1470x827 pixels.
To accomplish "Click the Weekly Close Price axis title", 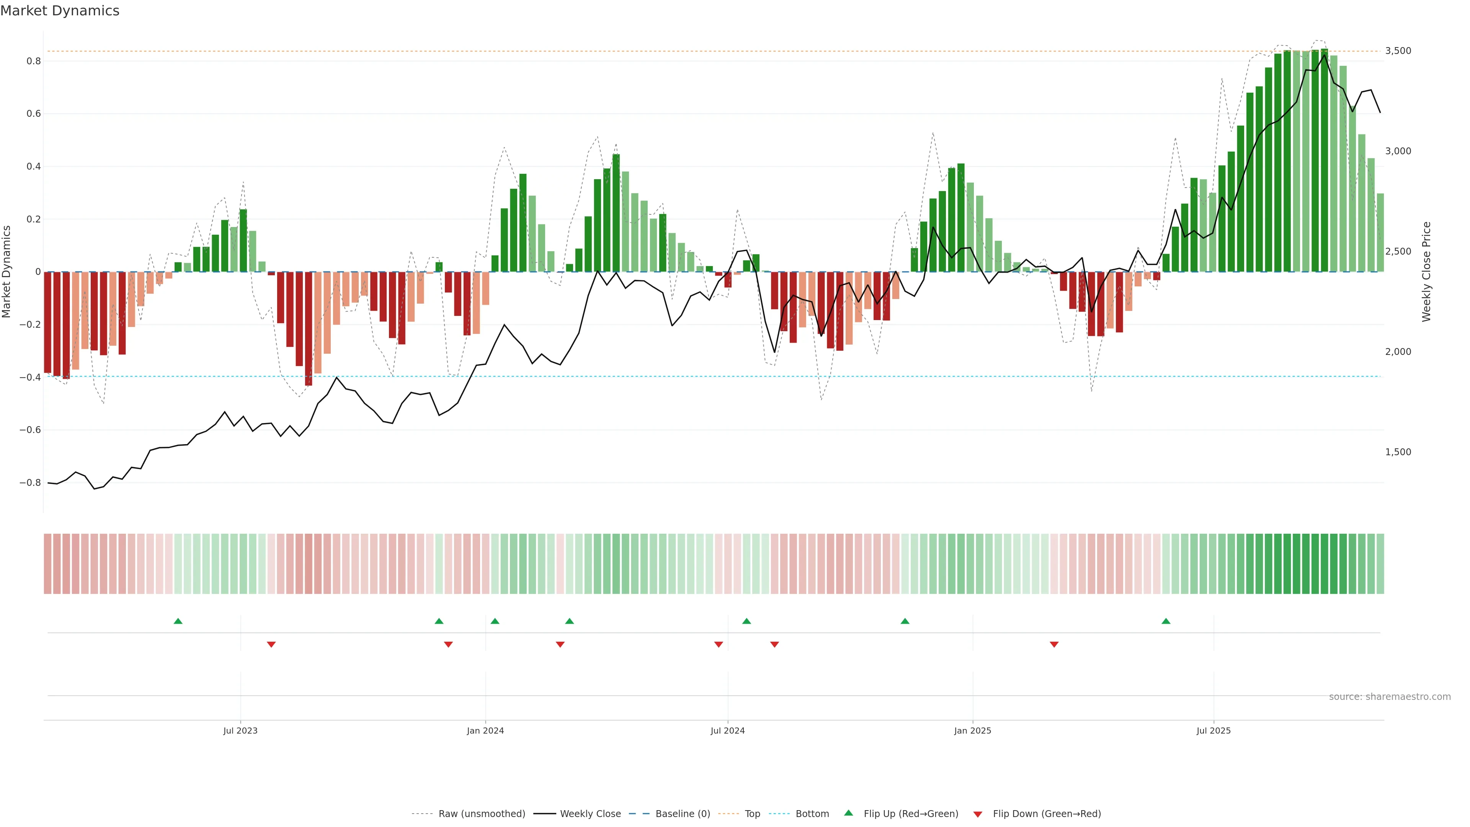I will 1426,272.
